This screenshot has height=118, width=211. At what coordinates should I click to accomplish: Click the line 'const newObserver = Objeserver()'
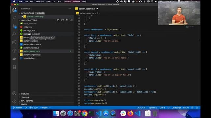(x=102, y=29)
